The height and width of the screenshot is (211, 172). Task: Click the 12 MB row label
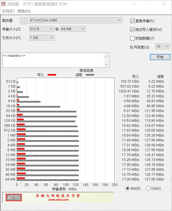coord(11,155)
